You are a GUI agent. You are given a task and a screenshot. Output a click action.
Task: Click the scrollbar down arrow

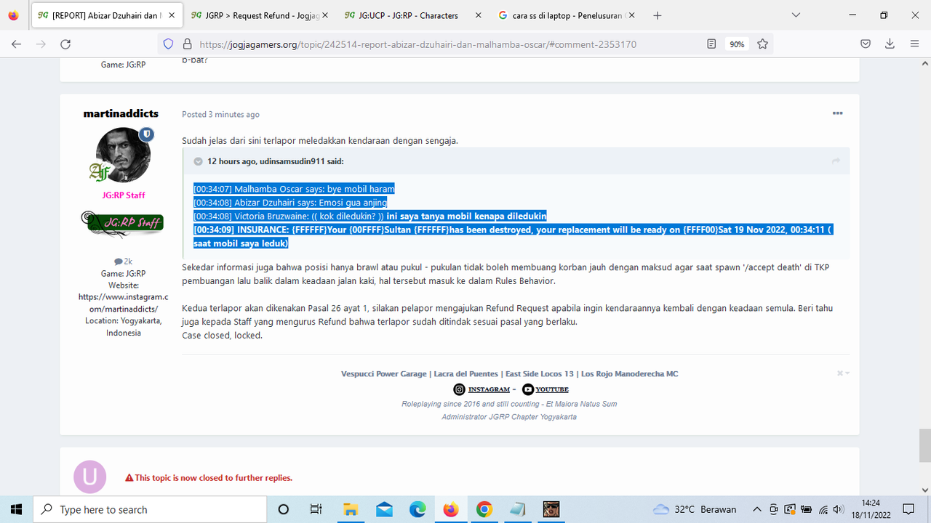pos(924,490)
